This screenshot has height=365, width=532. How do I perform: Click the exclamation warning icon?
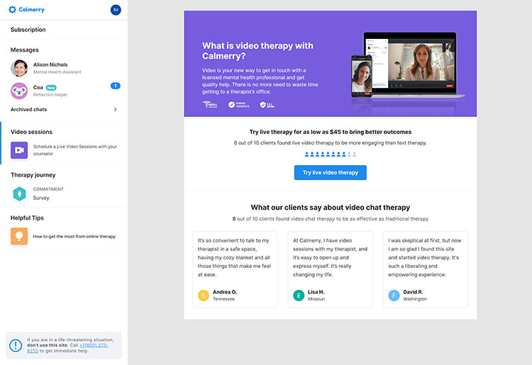point(16,345)
